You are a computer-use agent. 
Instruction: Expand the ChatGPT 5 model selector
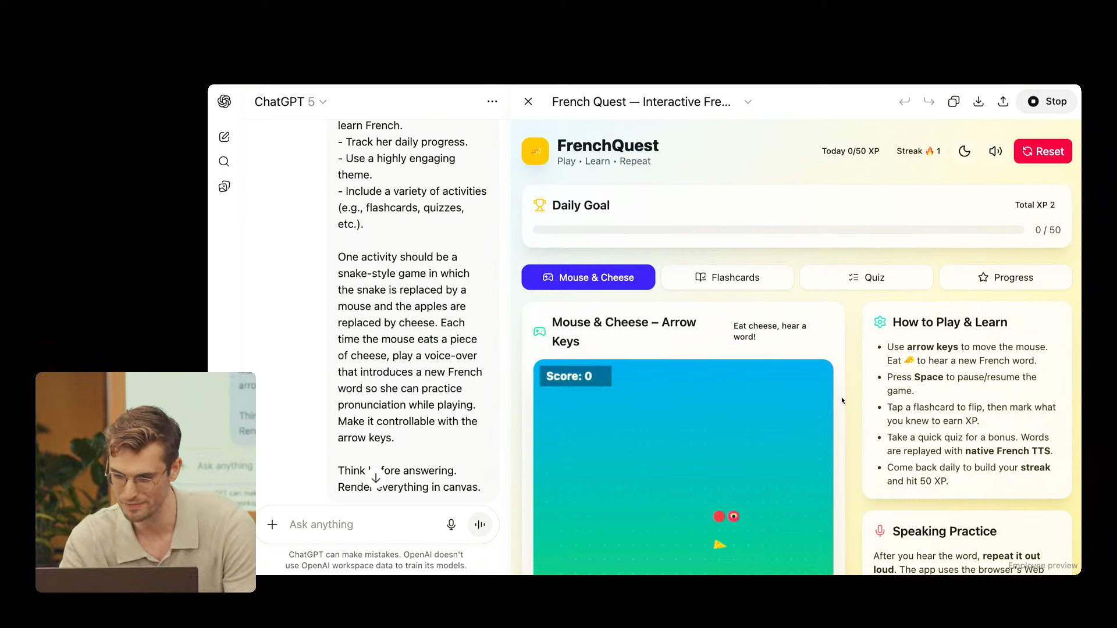290,102
